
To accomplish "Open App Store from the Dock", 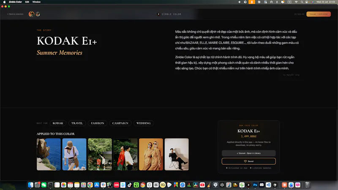I will pos(97,185).
